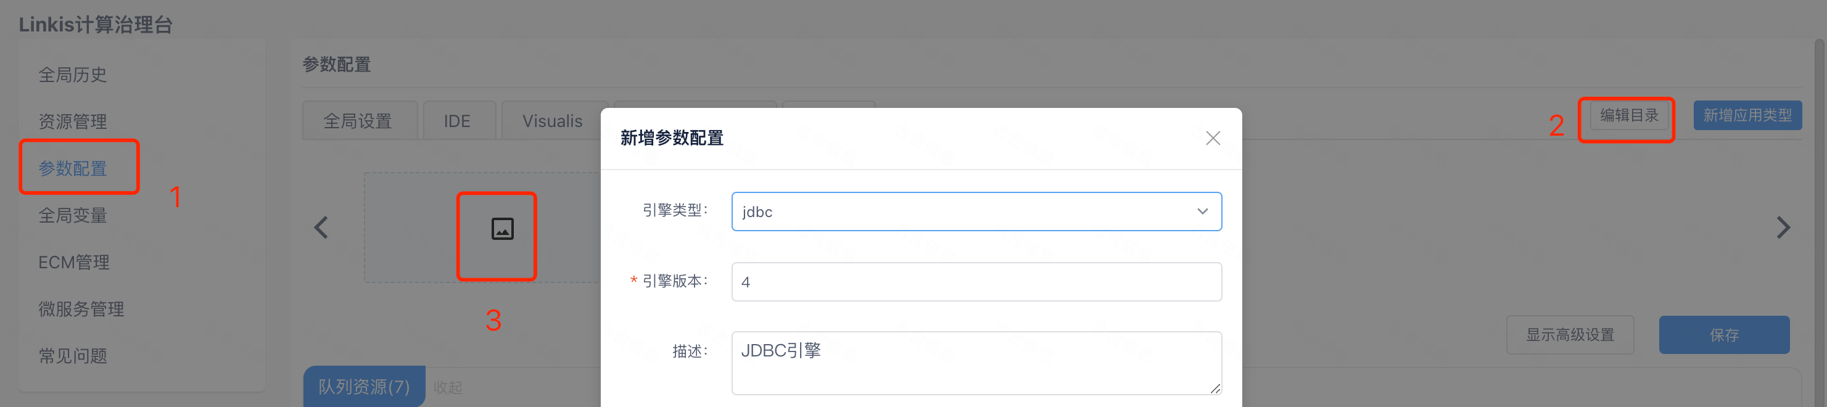Click the 引擎版本 input field
Screen dimensions: 1827x407
(x=976, y=281)
